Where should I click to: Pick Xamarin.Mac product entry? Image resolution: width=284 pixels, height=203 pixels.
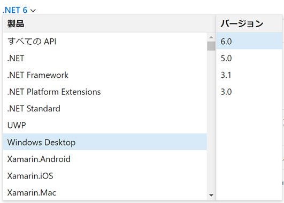[x=105, y=192]
